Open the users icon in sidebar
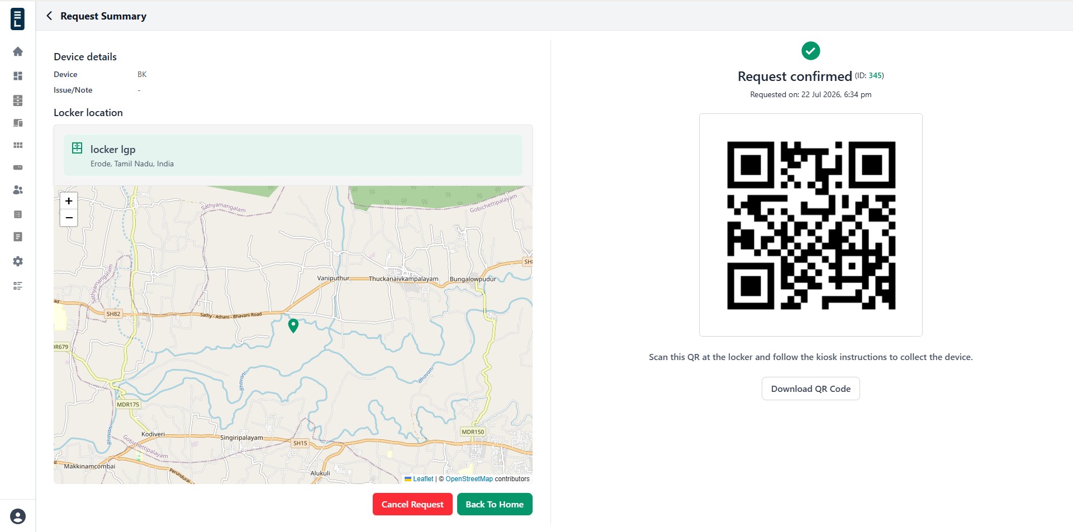 click(18, 190)
